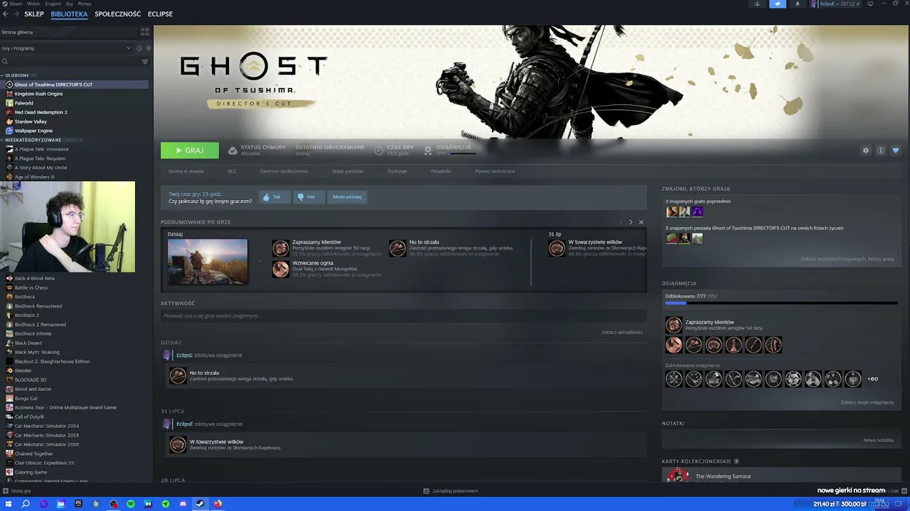Open Spotify from the taskbar
Viewport: 910px width, 511px height.
coord(131,504)
